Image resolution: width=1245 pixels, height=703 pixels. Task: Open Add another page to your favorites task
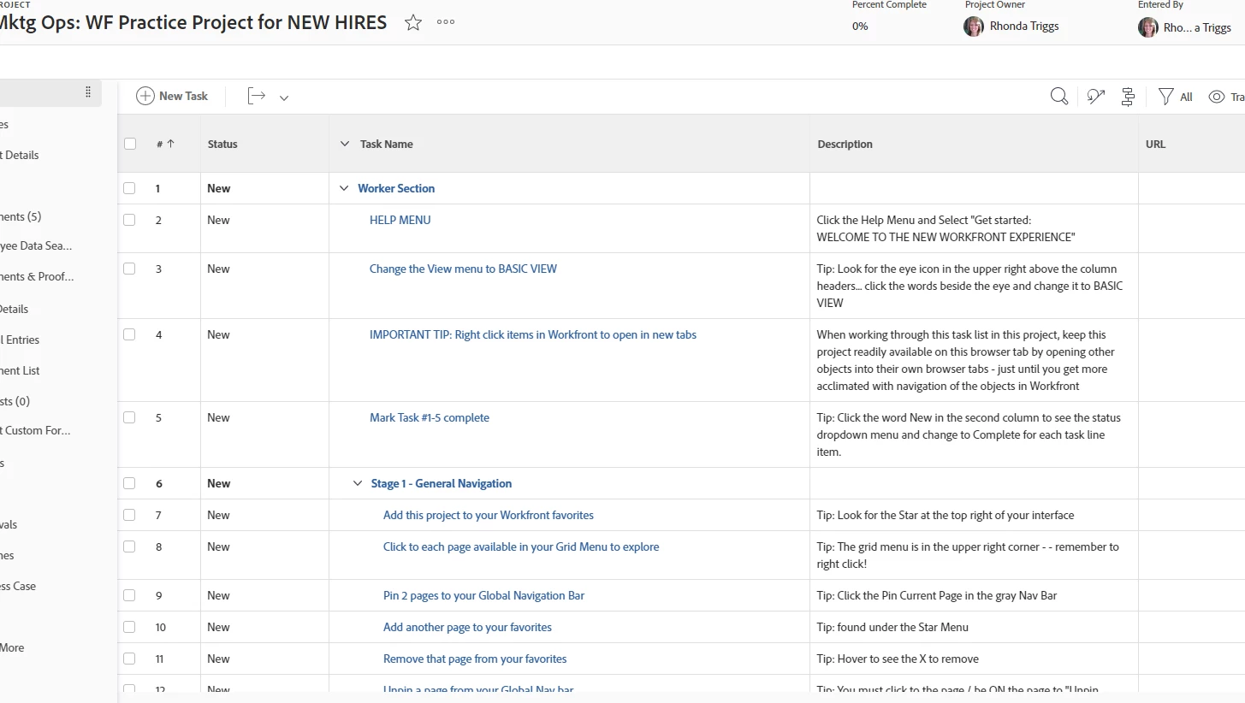pos(467,627)
